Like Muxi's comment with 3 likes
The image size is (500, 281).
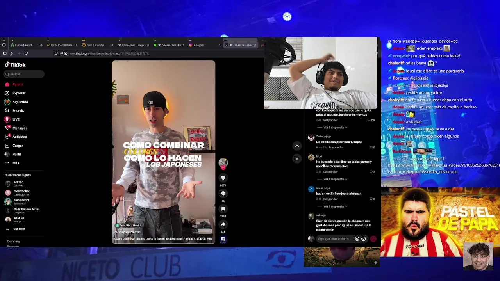point(371,172)
